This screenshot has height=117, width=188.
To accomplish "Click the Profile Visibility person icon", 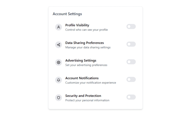I will click(58, 27).
